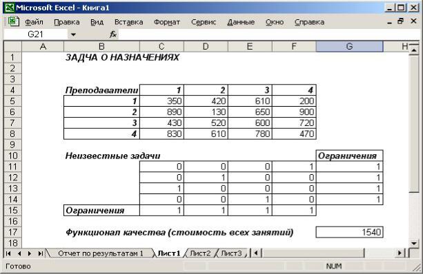Viewport: 423px width, 274px height.
Task: Minimize the workbook document window
Action: pos(389,22)
